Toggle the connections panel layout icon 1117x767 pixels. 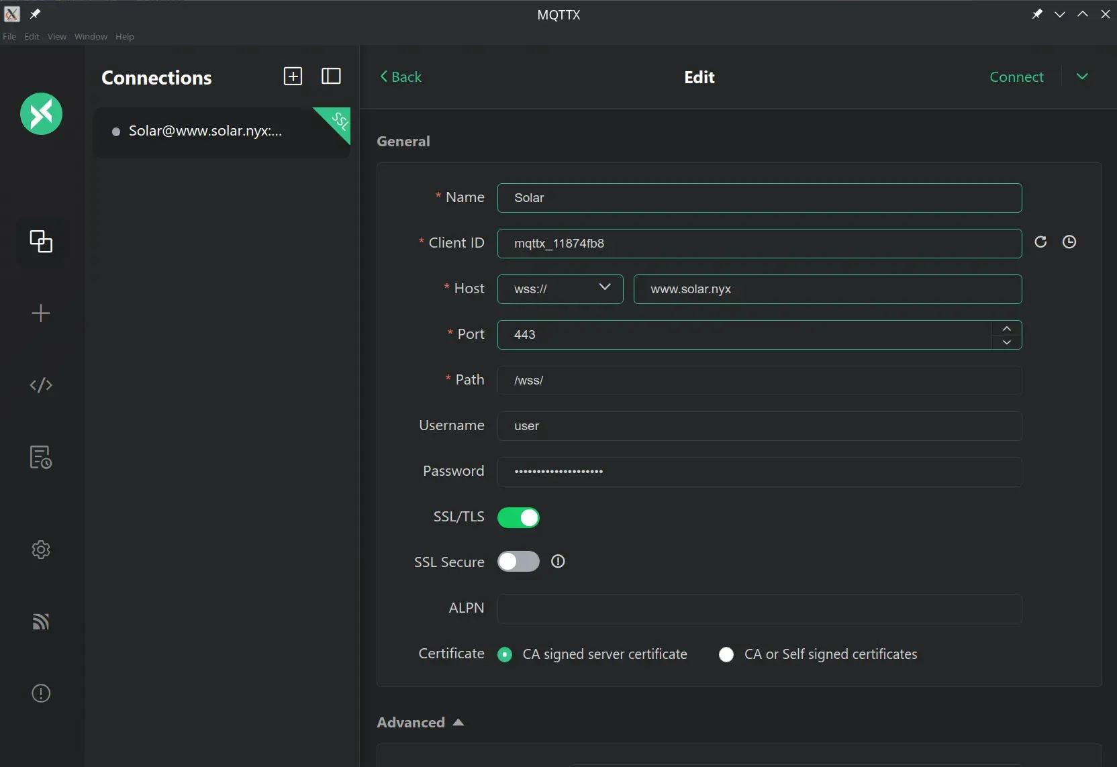tap(332, 76)
